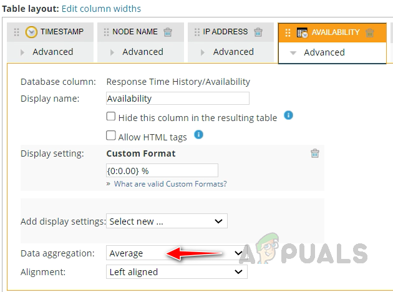Click the Availability column drag handle
The image size is (393, 292).
tap(288, 32)
